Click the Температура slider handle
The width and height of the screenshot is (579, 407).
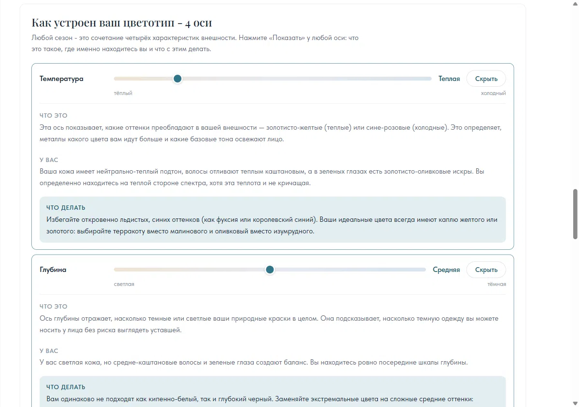pyautogui.click(x=178, y=79)
